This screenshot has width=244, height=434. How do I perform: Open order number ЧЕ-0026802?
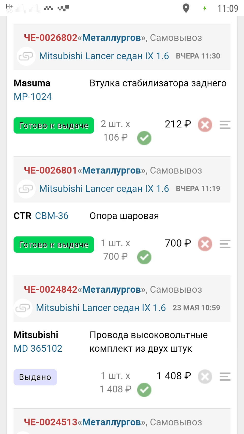pyautogui.click(x=51, y=38)
